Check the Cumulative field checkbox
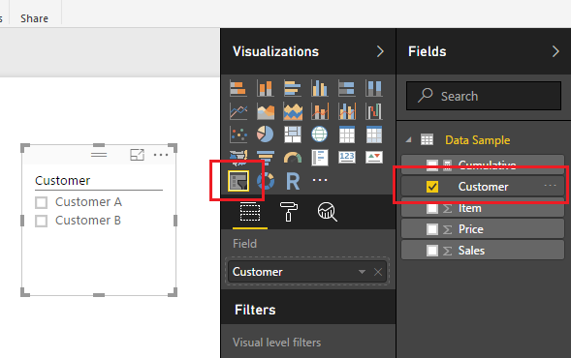 [x=432, y=165]
